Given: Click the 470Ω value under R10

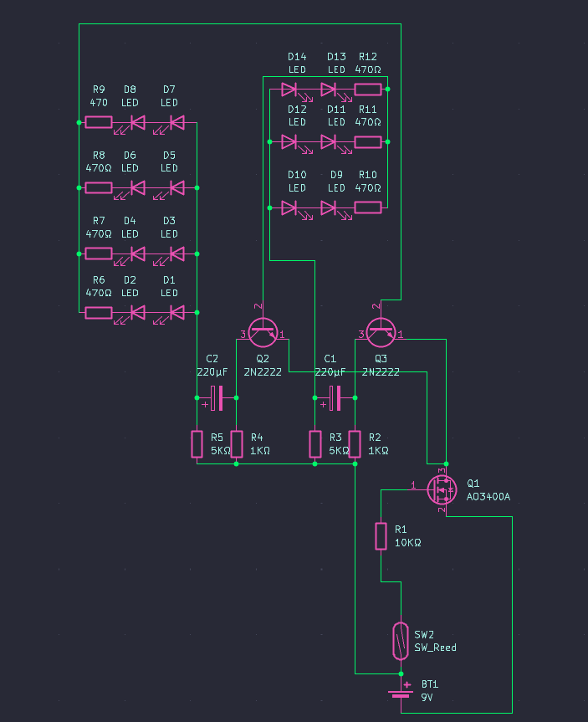Looking at the screenshot, I should (368, 188).
